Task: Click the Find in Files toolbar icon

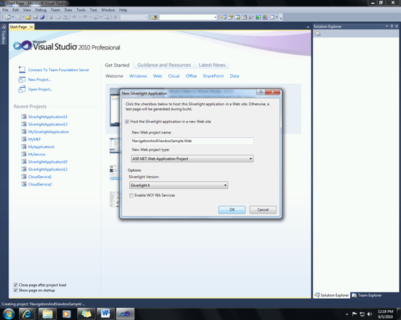Action: pyautogui.click(x=154, y=17)
